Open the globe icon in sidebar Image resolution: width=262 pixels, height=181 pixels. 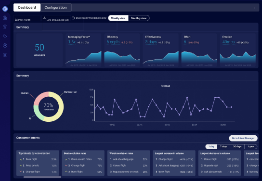point(5,9)
